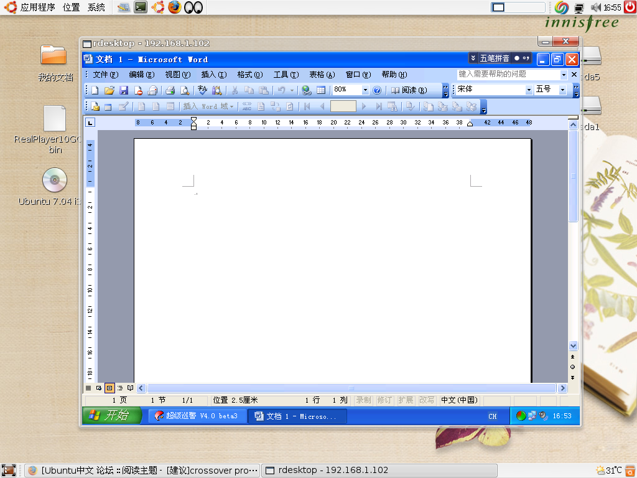Click the Select Browse Object round button

click(573, 367)
